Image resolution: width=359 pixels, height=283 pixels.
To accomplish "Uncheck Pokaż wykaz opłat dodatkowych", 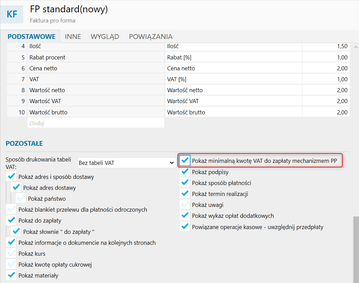I will pos(185,216).
